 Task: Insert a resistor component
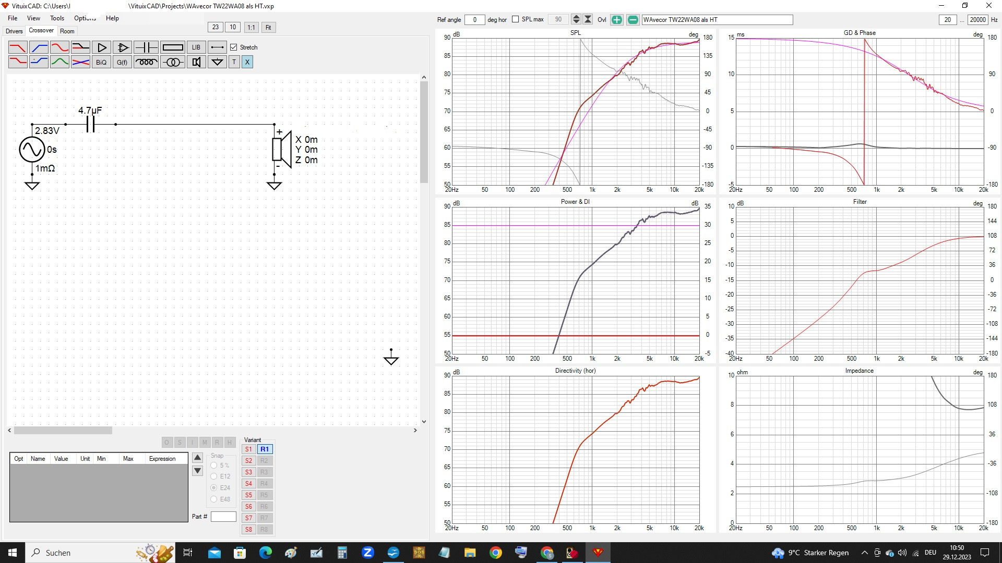coord(172,47)
